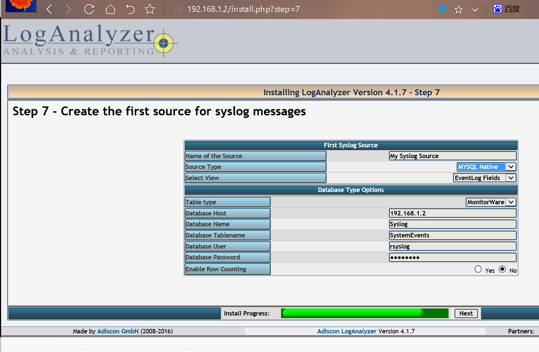Click the green Install Progress bar
Viewport: 539px width, 352px height.
click(x=365, y=313)
